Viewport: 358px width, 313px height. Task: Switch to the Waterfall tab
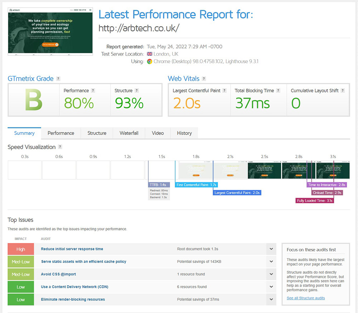pyautogui.click(x=129, y=133)
